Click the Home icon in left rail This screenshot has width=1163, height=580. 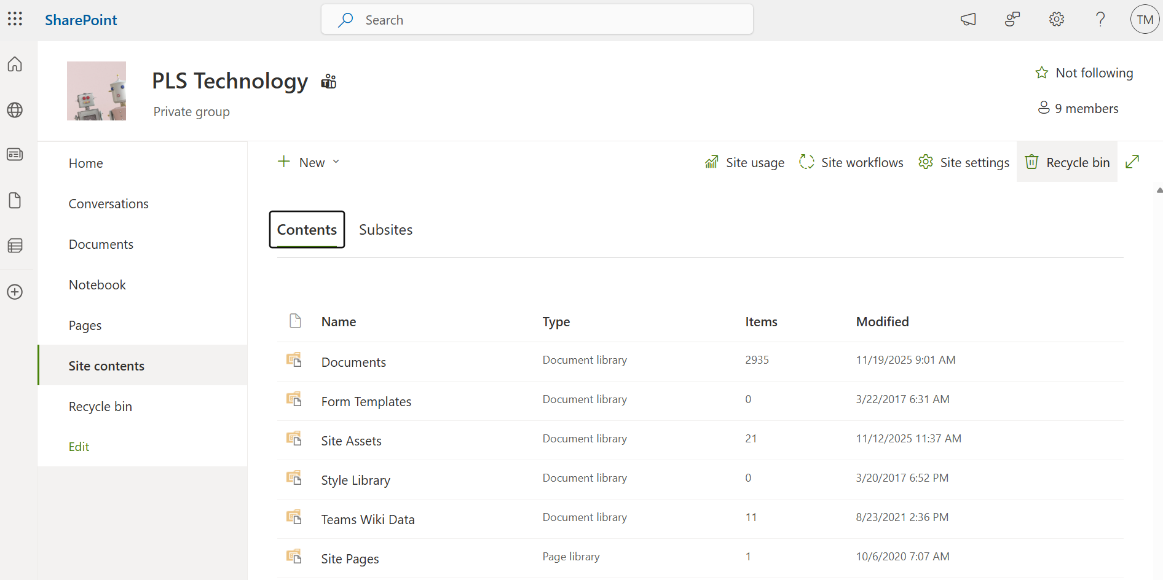click(15, 64)
